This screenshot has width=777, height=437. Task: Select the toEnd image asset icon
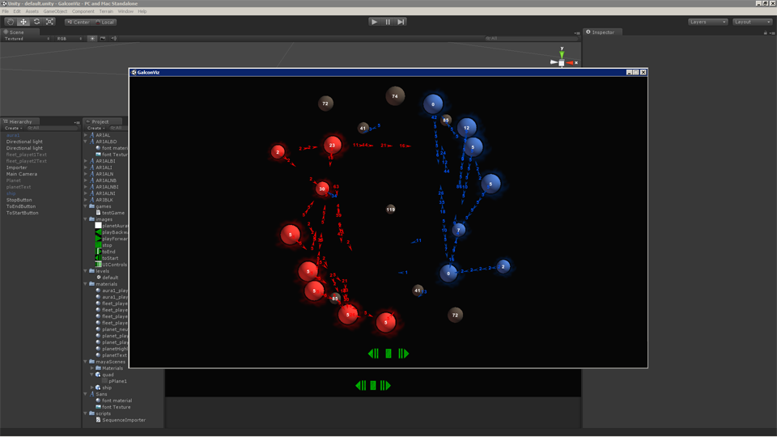pos(98,251)
